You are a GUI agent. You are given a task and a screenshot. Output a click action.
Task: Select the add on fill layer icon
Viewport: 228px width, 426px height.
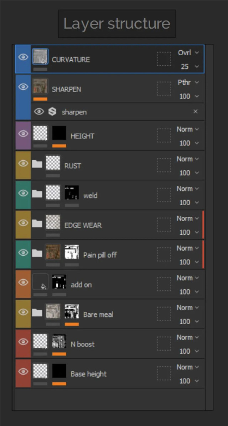tap(40, 282)
